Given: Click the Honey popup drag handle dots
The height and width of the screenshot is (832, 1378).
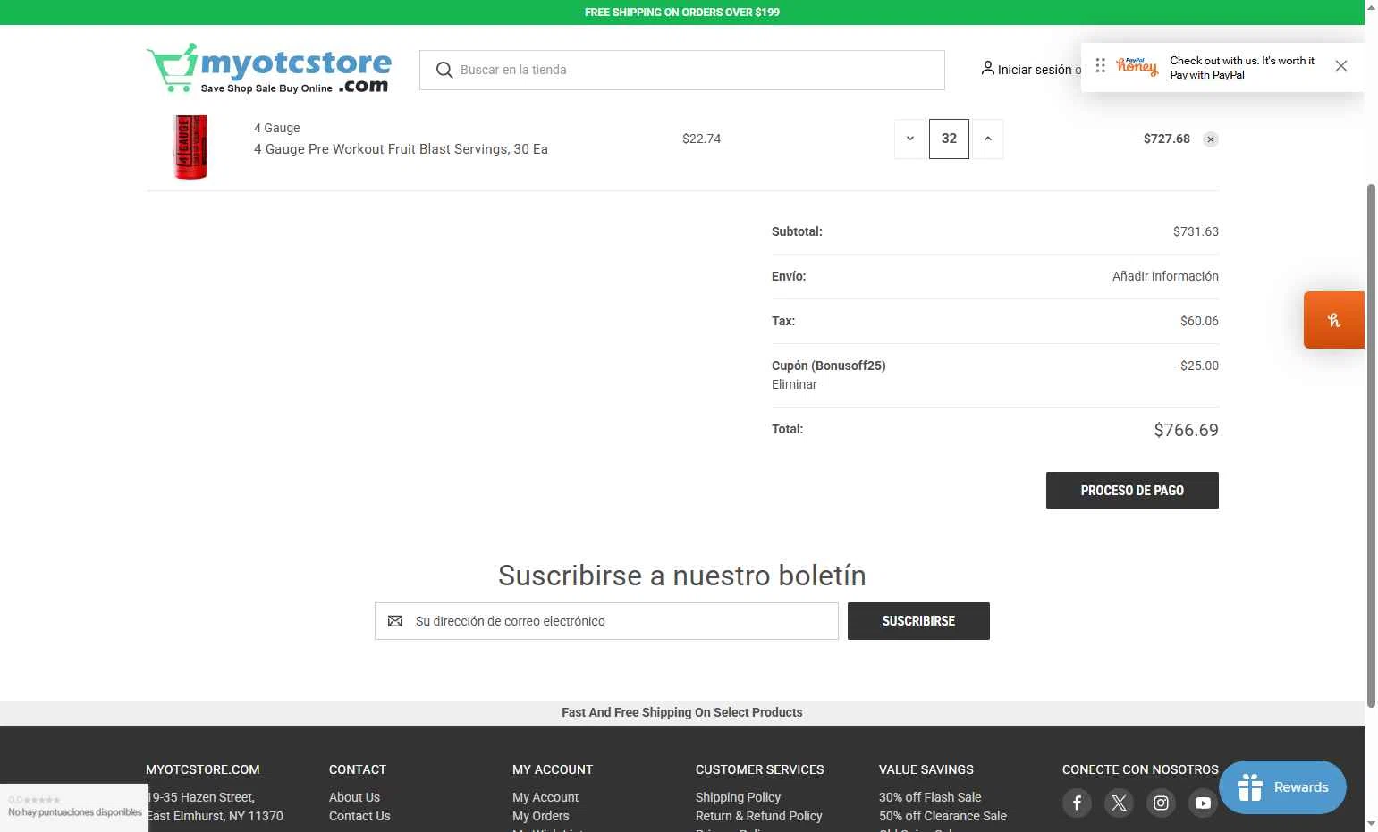Looking at the screenshot, I should coord(1100,65).
